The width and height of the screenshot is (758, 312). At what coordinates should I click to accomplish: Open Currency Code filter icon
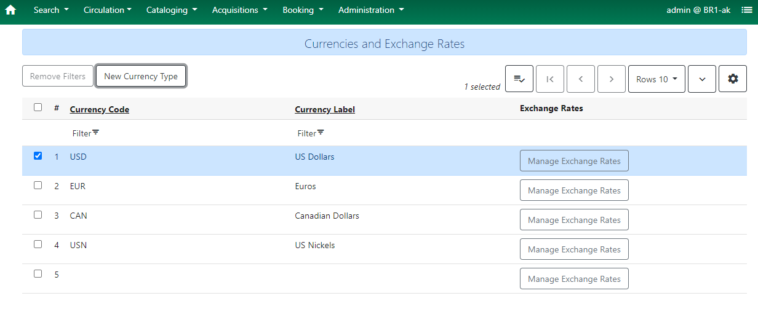(95, 133)
